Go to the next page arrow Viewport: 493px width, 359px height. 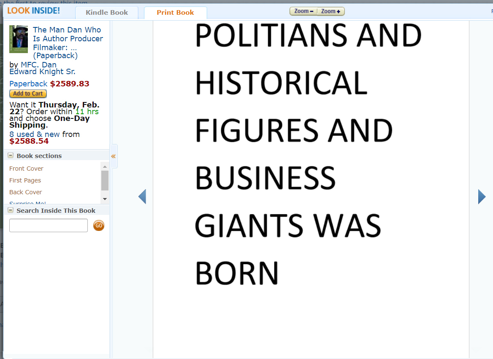tap(482, 197)
